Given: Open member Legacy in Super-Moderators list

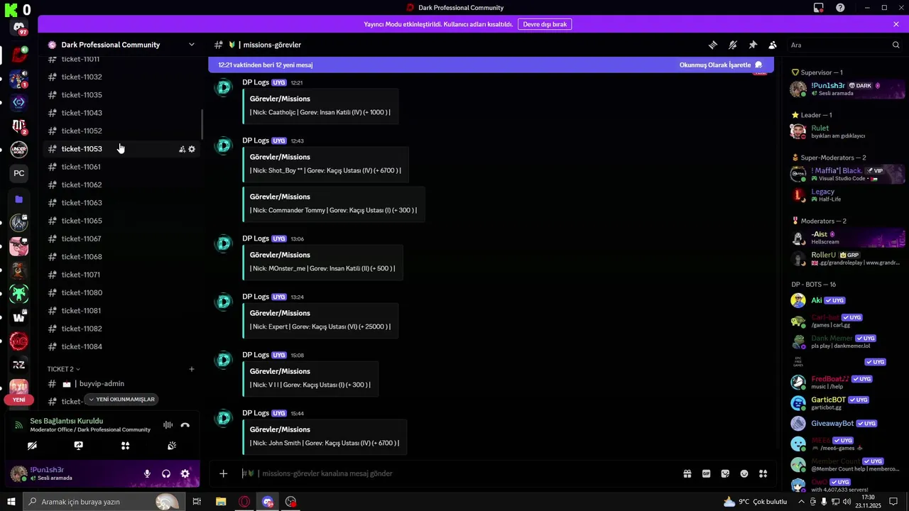Looking at the screenshot, I should [847, 195].
